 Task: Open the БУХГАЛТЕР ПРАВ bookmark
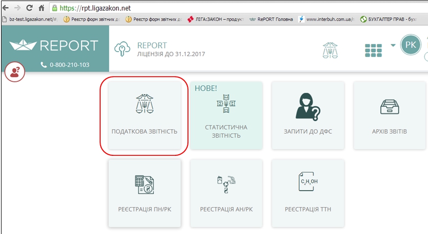(x=389, y=19)
